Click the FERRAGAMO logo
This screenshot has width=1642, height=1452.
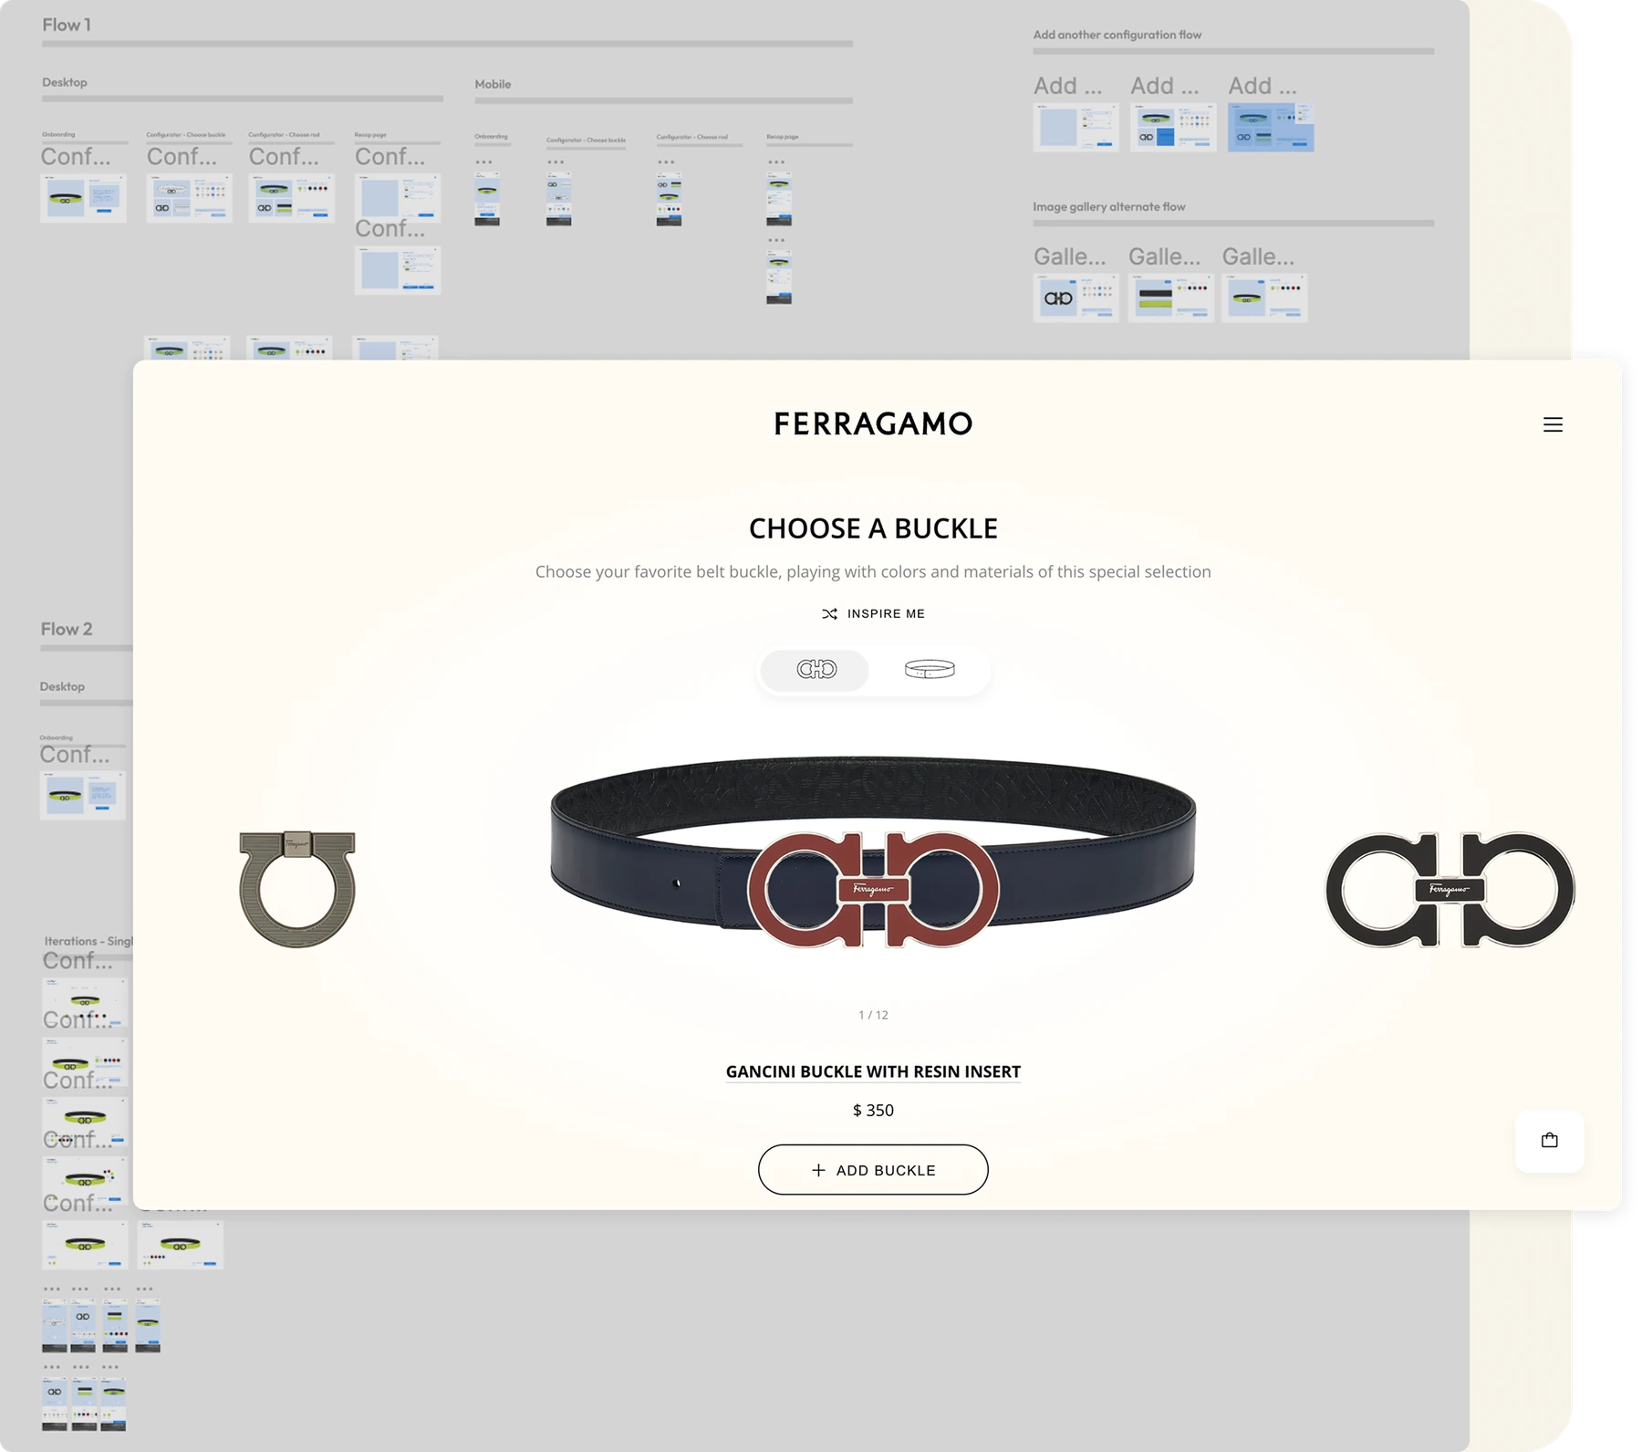(873, 423)
